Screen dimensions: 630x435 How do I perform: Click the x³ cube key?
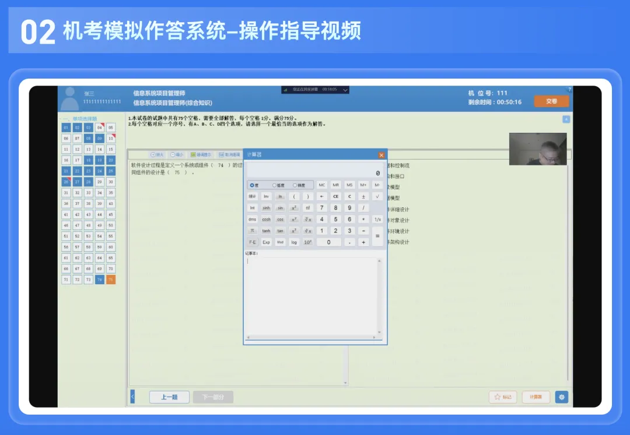coord(293,231)
